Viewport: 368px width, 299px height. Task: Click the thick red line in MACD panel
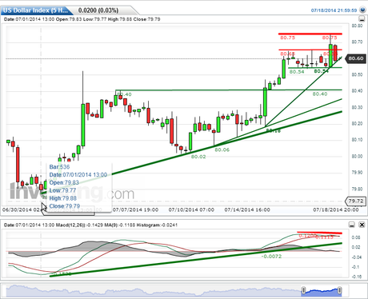319,233
